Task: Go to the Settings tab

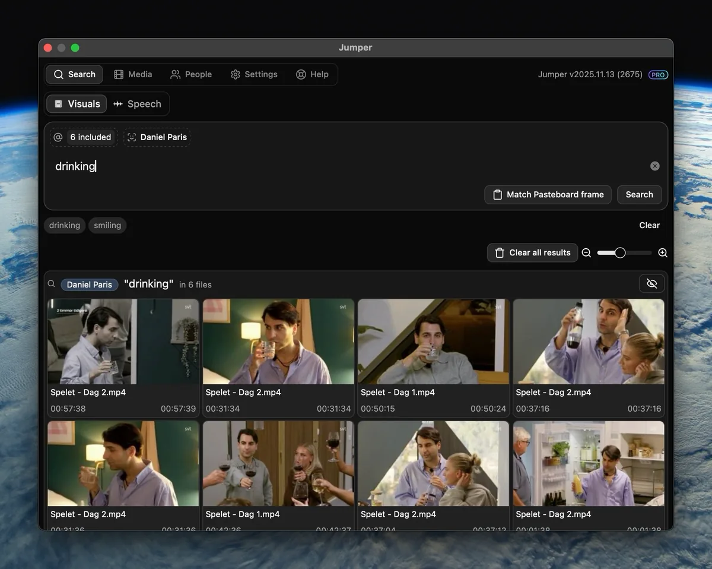Action: click(254, 74)
